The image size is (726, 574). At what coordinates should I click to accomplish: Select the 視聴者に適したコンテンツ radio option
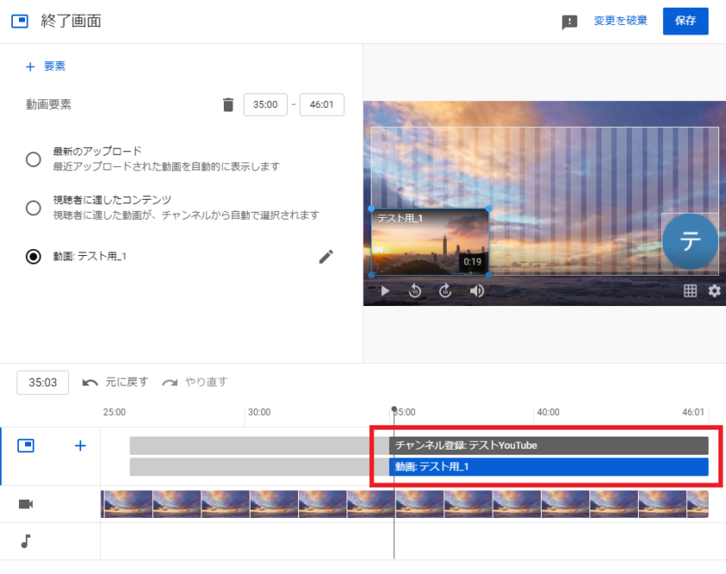pyautogui.click(x=34, y=207)
